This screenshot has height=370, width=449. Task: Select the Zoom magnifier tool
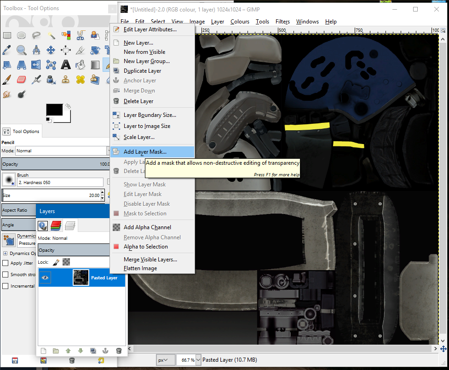[x=22, y=50]
